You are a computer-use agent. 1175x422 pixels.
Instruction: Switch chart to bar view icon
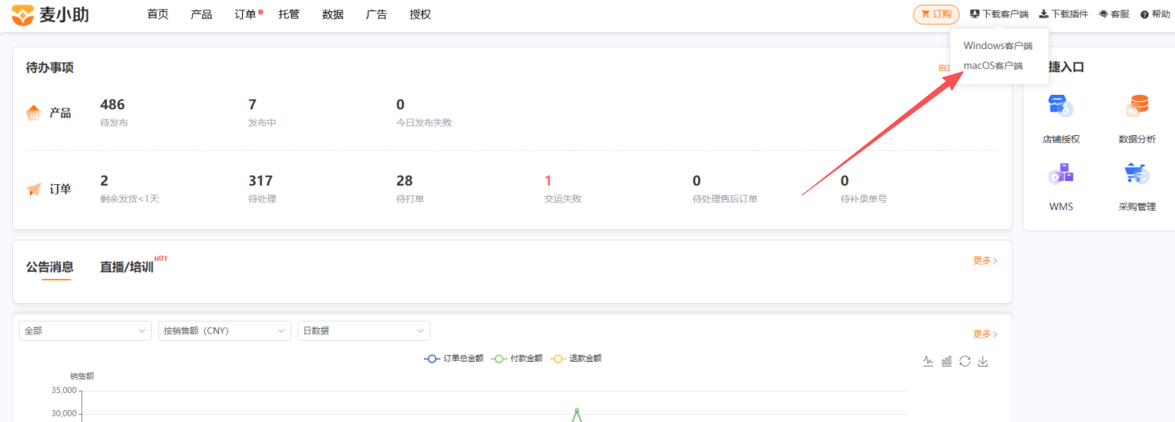coord(947,361)
